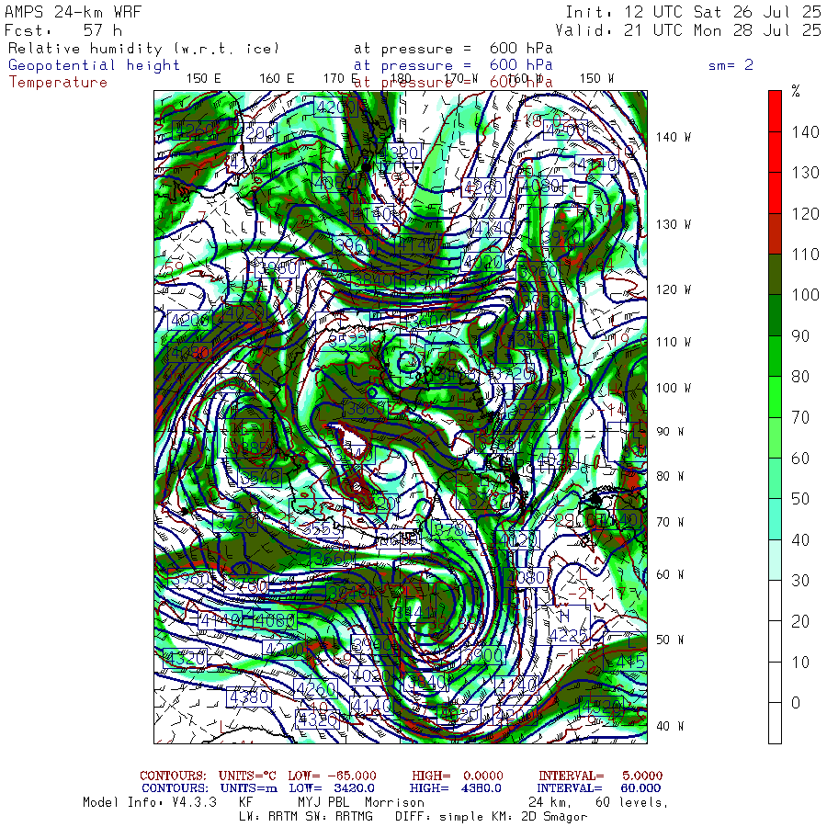Click the blue 'HIGH= 4380.0' height value
Screen dimensions: 827x827
point(455,788)
